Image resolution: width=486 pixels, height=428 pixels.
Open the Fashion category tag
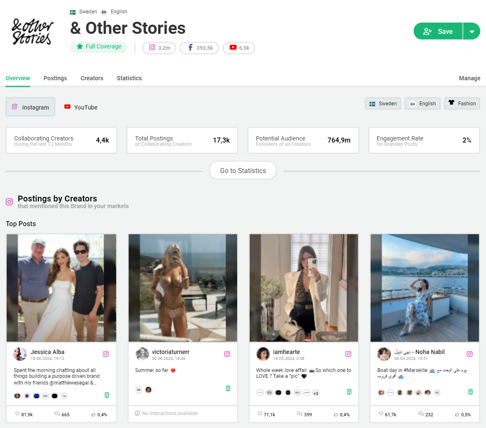click(x=462, y=104)
